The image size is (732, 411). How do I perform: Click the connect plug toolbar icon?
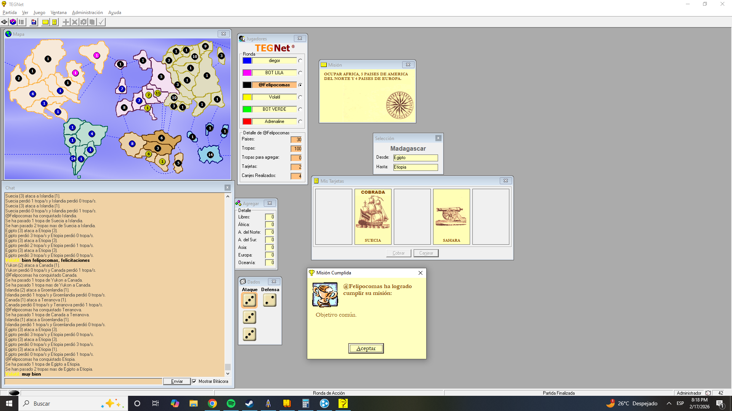(x=4, y=22)
